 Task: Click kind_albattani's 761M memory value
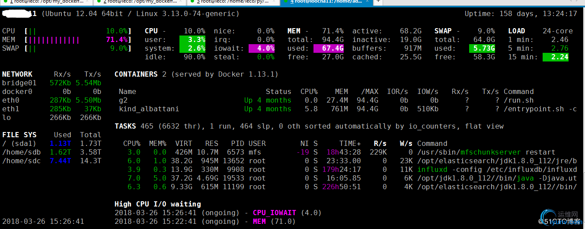coord(339,109)
